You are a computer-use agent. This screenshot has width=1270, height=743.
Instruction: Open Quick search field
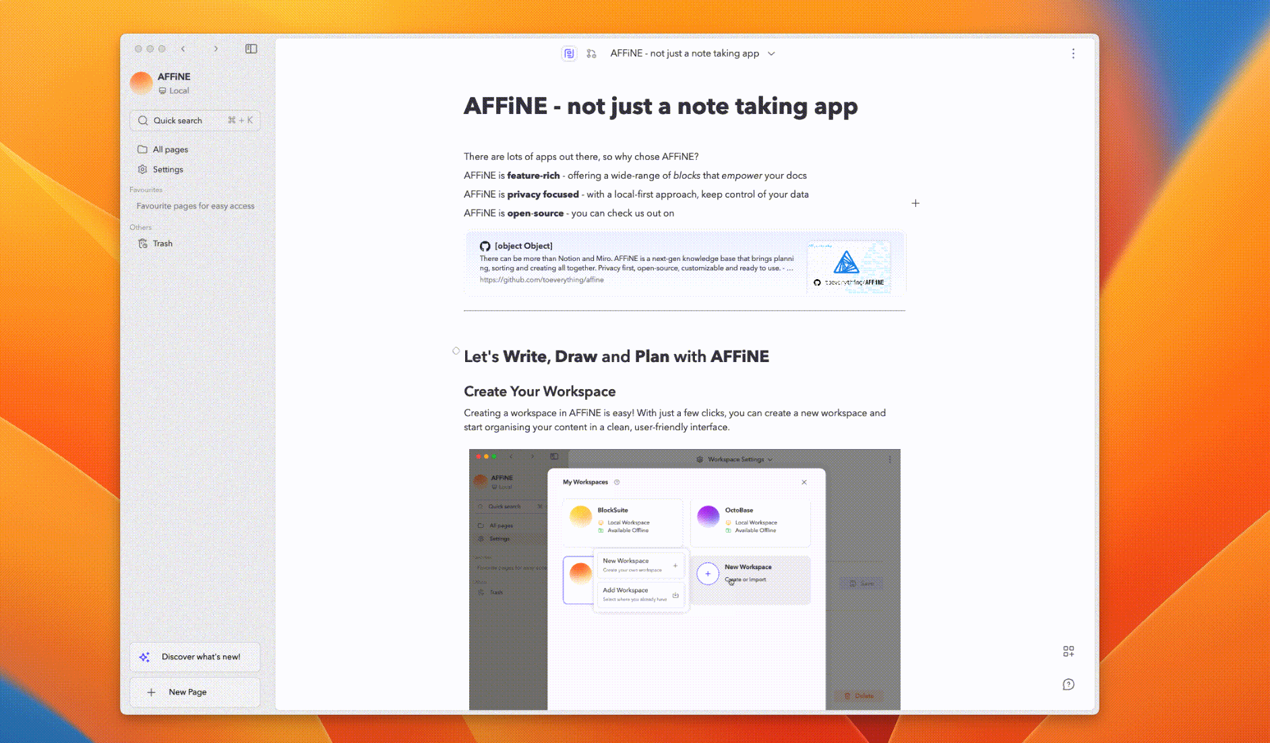195,120
